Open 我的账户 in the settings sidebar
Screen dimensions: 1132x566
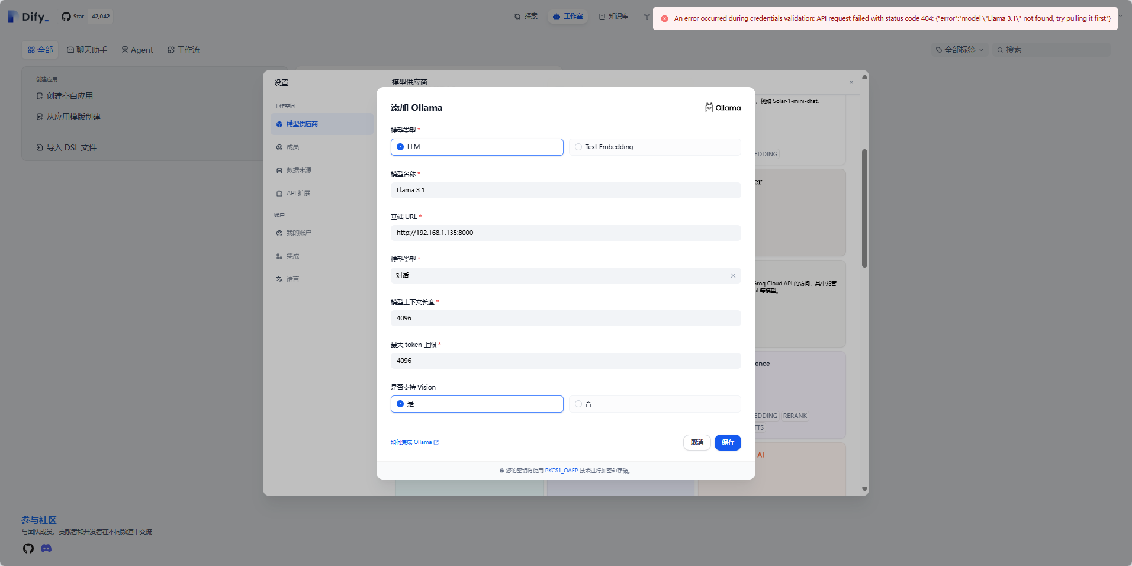click(x=322, y=233)
